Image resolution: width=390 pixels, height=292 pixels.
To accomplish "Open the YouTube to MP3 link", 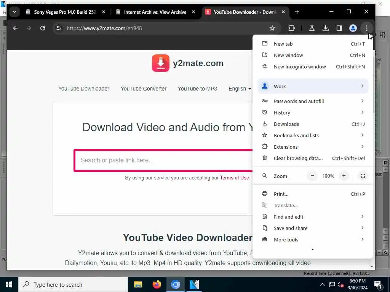I will coord(198,89).
